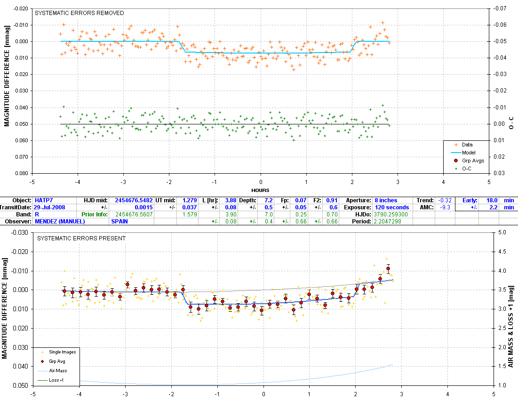Click the 'Object:' label
This screenshot has width=518, height=399.
[x=22, y=200]
